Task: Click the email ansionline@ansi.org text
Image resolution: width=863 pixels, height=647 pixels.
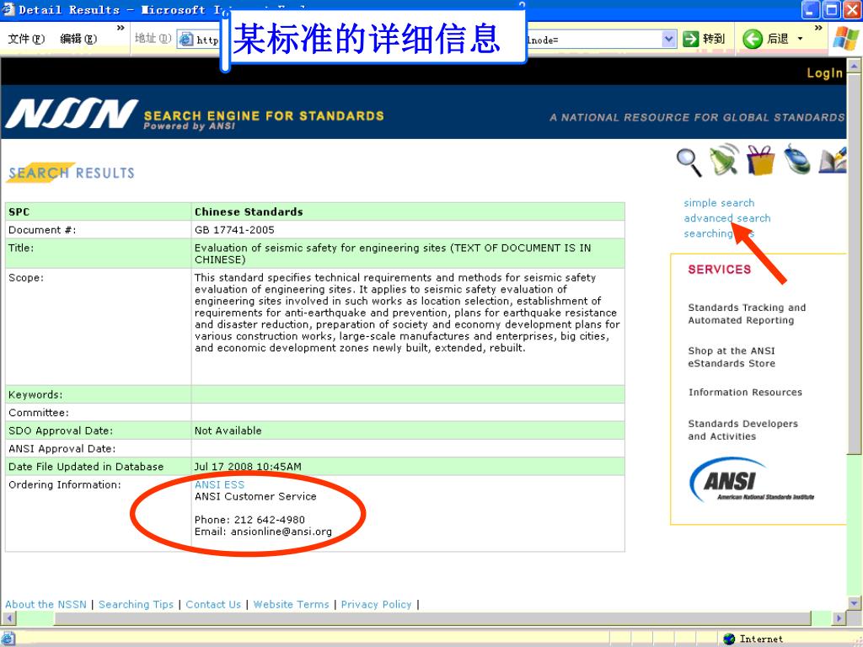Action: pyautogui.click(x=281, y=532)
